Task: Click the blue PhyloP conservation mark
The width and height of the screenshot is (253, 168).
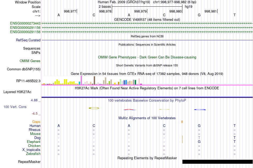Action: 200,110
